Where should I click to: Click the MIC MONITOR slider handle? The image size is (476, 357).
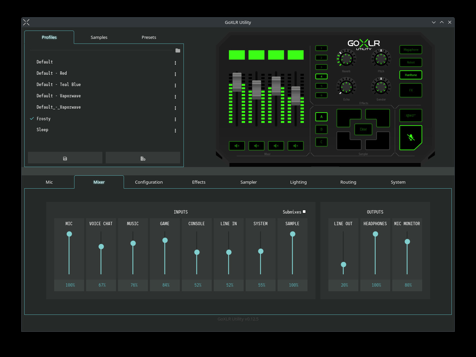[x=407, y=241]
